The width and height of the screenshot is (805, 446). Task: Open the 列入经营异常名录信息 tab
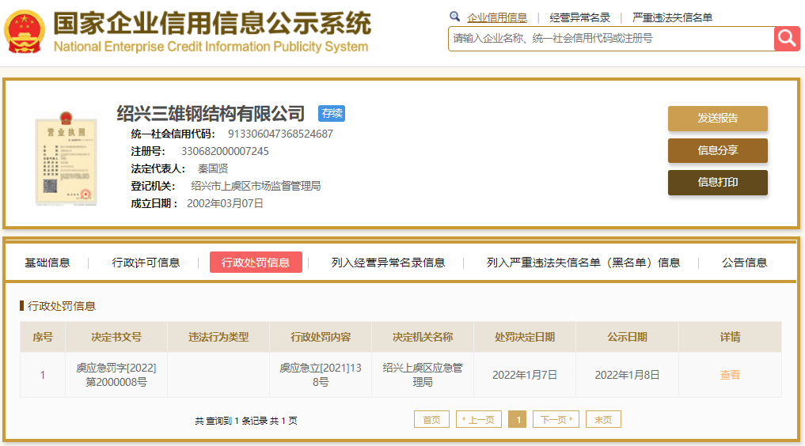(388, 263)
